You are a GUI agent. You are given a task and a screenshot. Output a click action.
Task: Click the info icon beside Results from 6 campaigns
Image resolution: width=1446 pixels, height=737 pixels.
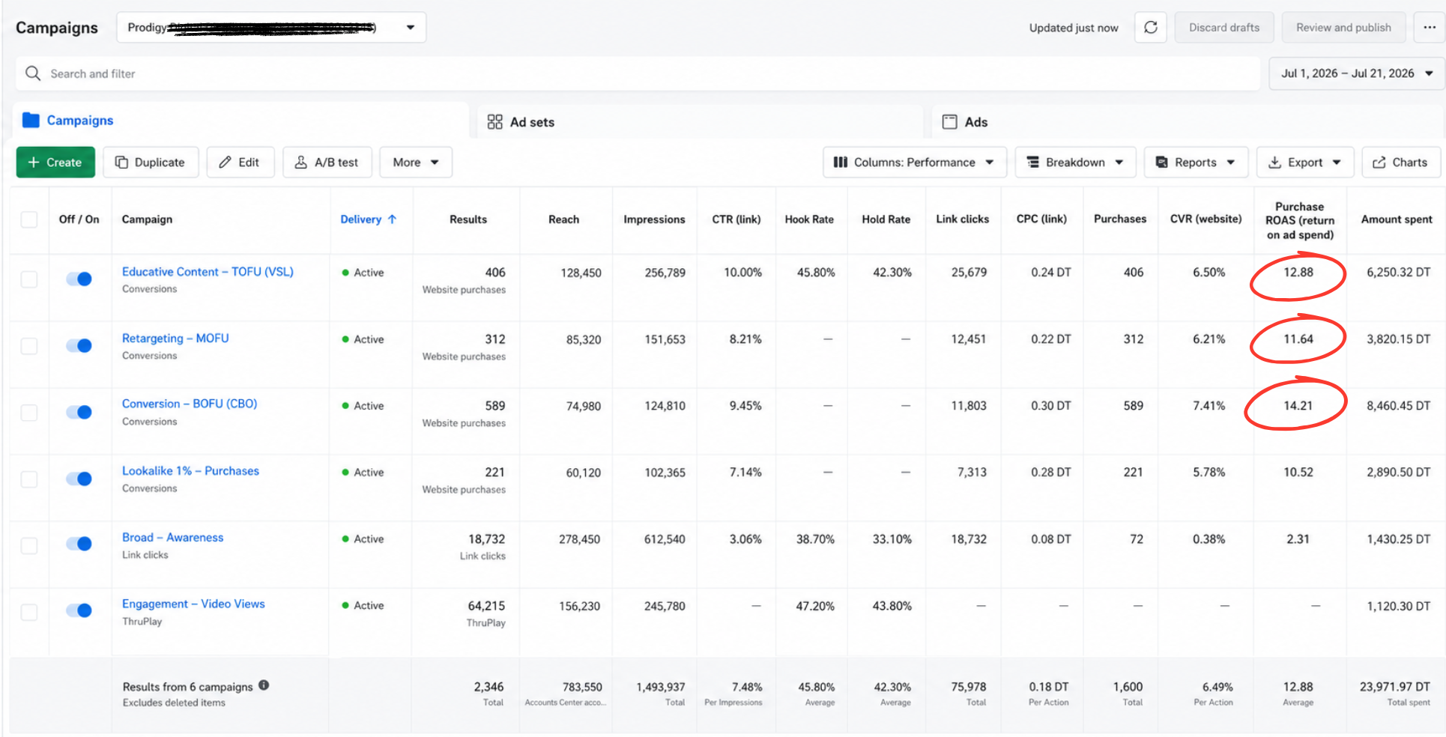click(x=264, y=685)
